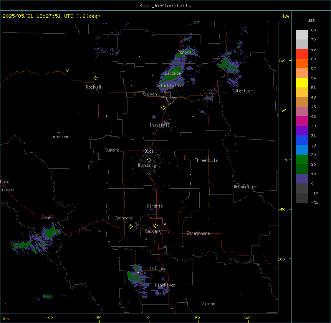Screen dimensions: 331x323
Task: Select the Vulcan label
Action: (209, 304)
